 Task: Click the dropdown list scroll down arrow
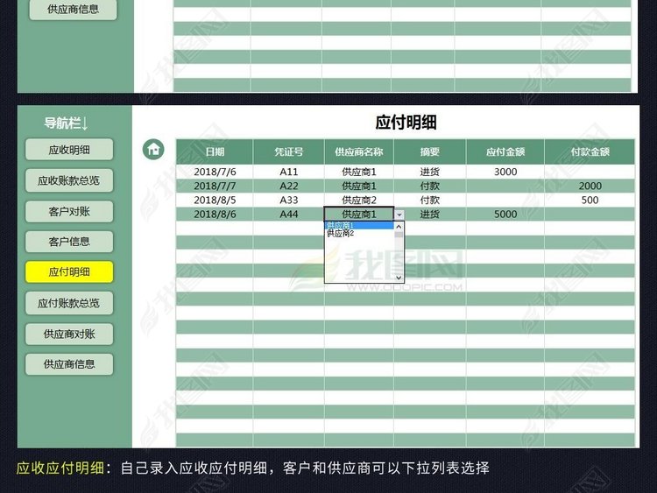tap(399, 278)
